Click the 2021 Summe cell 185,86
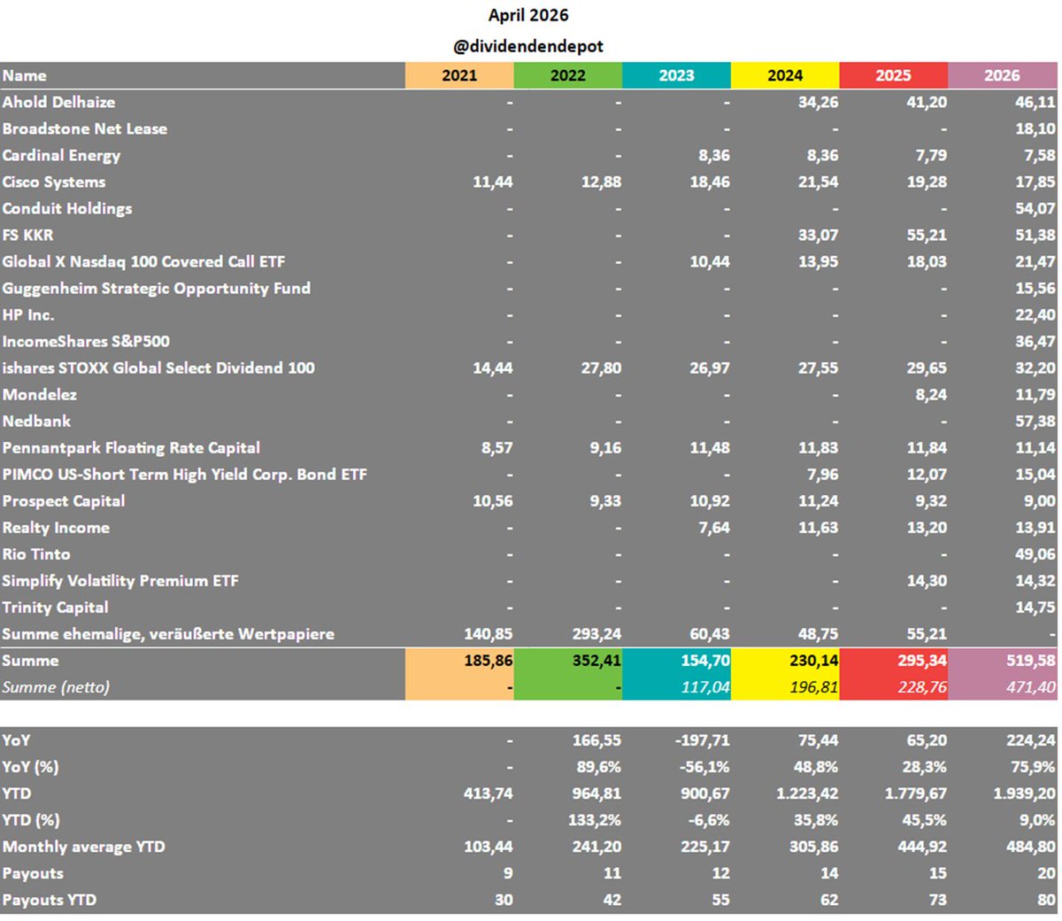 (x=459, y=660)
